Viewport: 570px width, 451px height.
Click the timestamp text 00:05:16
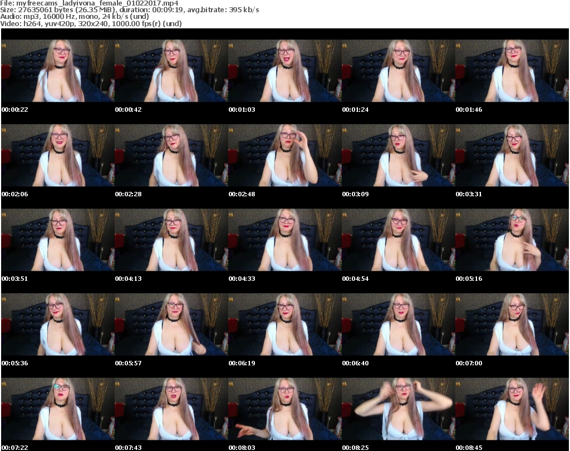[x=469, y=279]
